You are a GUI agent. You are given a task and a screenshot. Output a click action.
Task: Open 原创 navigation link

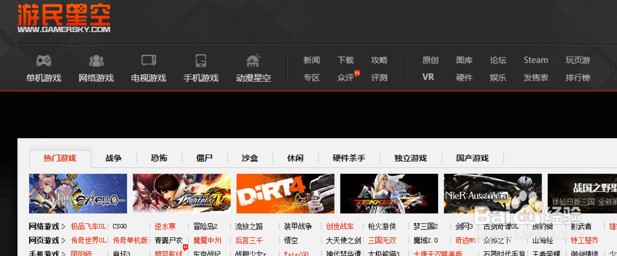tap(430, 60)
